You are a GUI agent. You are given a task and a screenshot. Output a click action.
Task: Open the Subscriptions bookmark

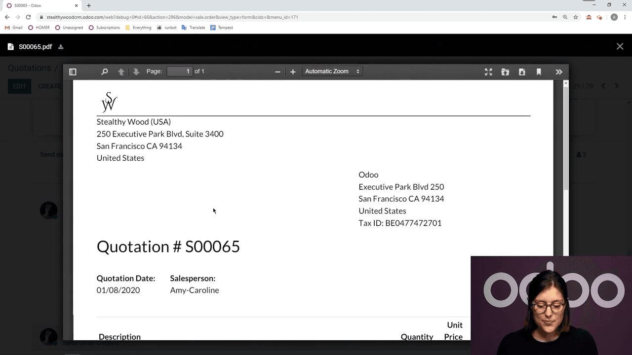[x=104, y=28]
